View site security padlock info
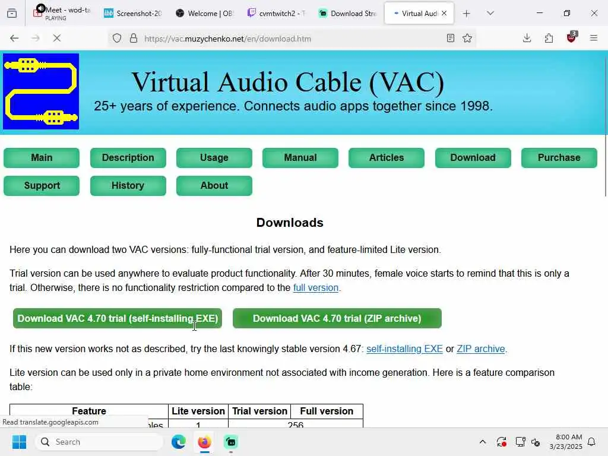 pyautogui.click(x=134, y=39)
